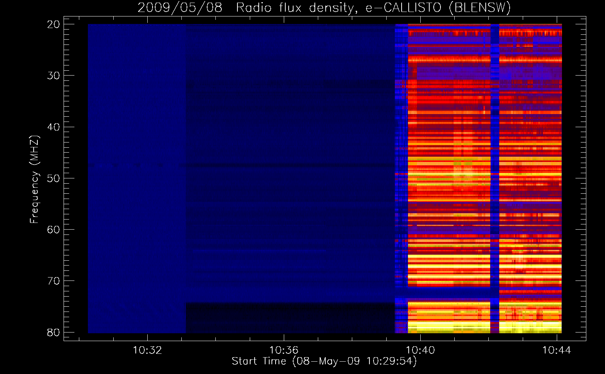Select the 10:44 time tick label
The height and width of the screenshot is (374, 605).
[557, 350]
